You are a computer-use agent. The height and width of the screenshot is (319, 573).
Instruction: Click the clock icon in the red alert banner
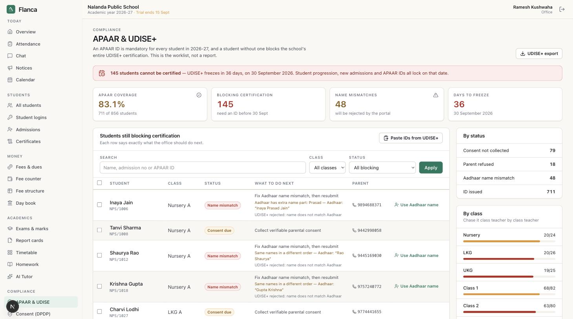[102, 73]
